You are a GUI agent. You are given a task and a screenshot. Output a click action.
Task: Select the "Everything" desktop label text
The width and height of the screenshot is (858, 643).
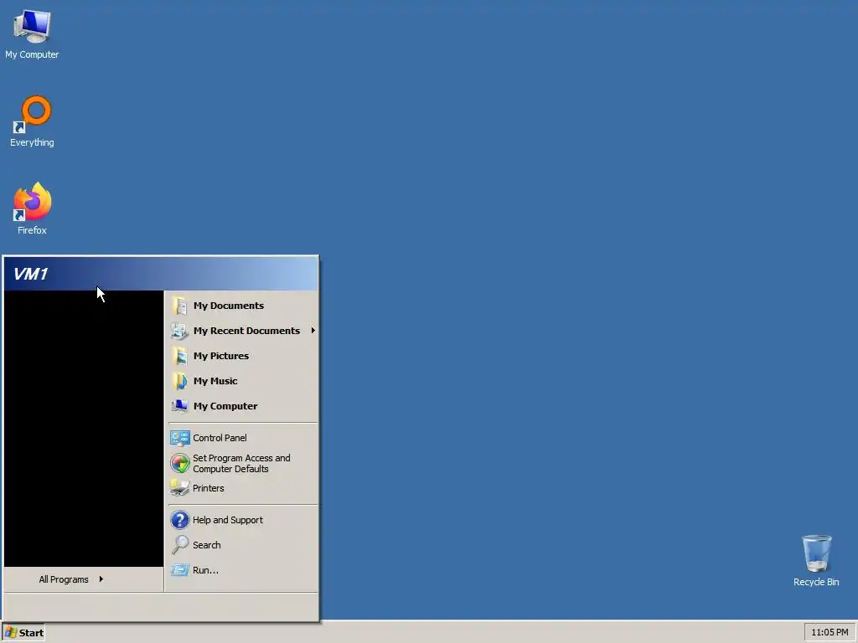32,142
